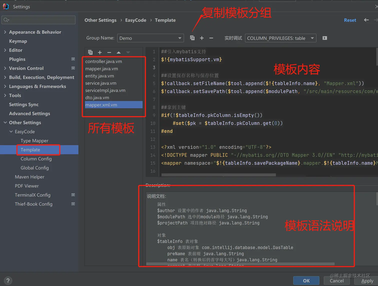Viewport: 378px width, 286px height.
Task: Click the editor vertical scrollbar thumb
Action: [377, 57]
